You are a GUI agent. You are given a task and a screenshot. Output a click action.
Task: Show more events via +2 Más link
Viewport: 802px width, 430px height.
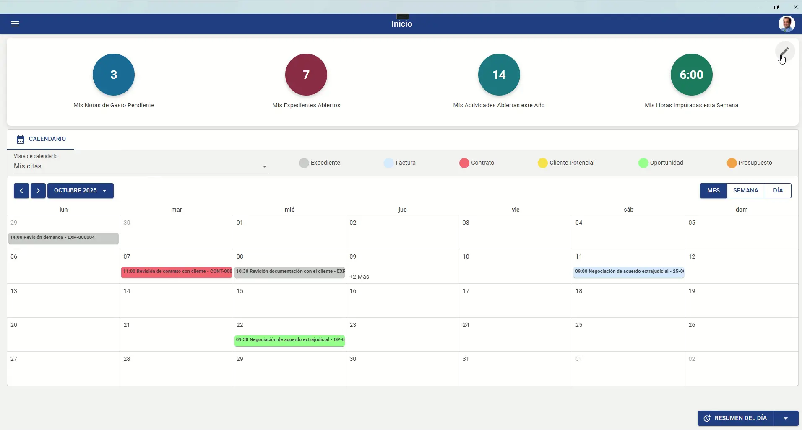(359, 277)
